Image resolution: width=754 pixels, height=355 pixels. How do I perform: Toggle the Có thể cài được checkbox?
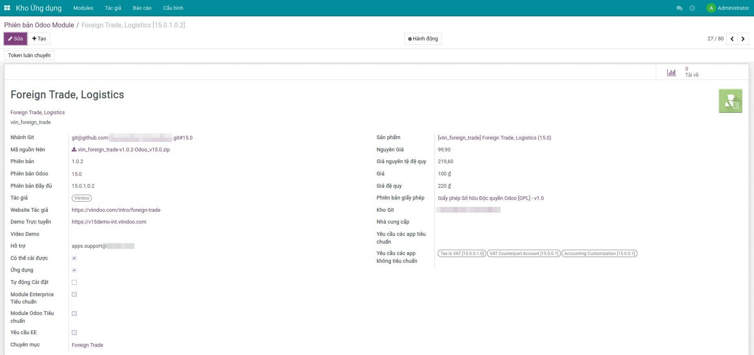74,258
